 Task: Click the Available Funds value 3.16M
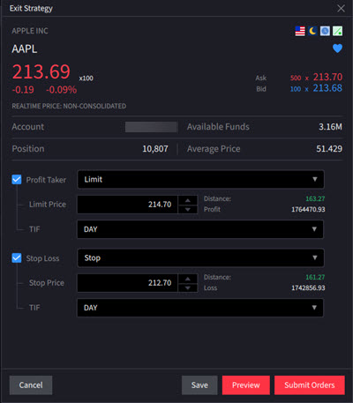point(330,127)
